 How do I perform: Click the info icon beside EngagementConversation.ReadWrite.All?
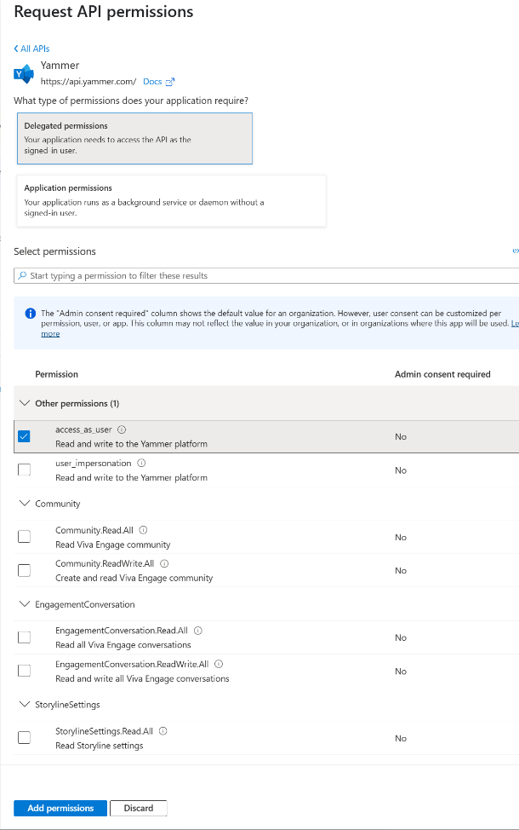(219, 663)
